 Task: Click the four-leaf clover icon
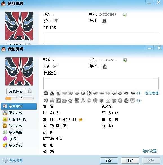[x=101, y=101]
